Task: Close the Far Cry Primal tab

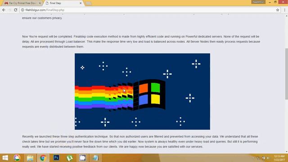Action: point(40,3)
